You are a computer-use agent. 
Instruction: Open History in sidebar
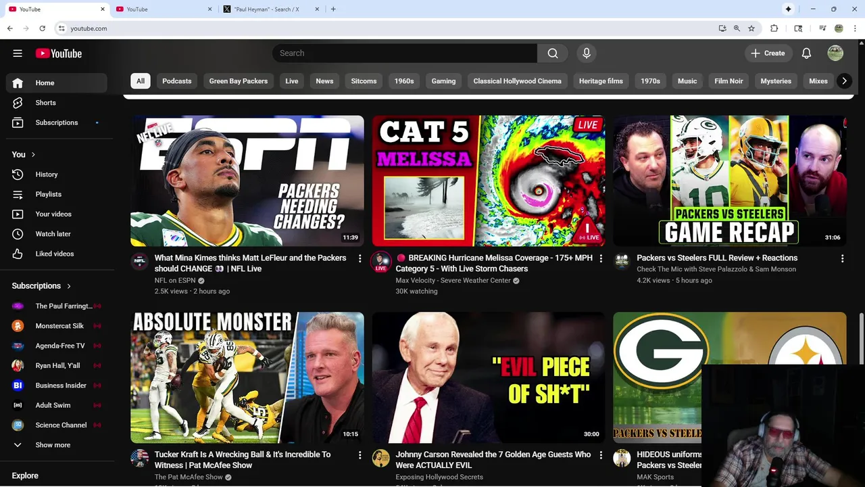[57, 175]
